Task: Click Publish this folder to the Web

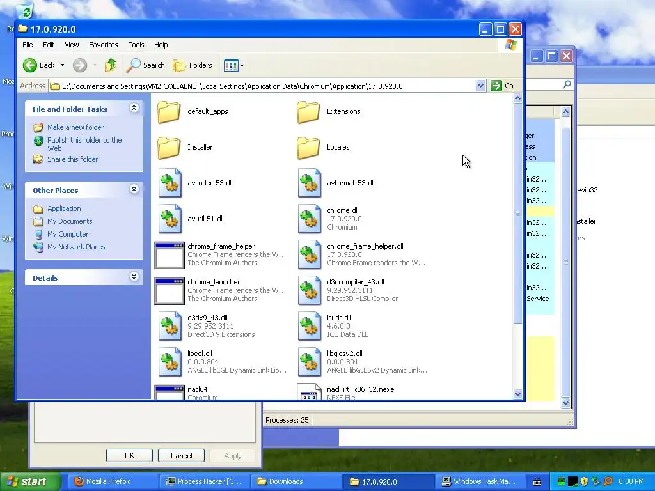Action: (84, 144)
